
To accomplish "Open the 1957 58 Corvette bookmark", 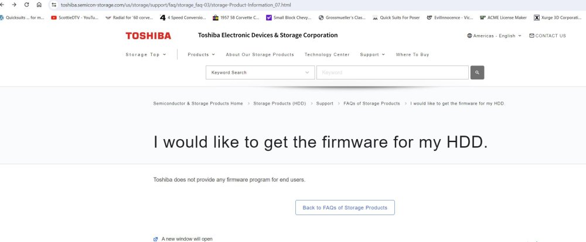I will point(236,18).
